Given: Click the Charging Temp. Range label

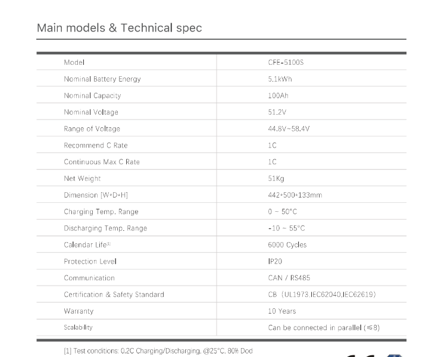Looking at the screenshot, I should click(x=101, y=212).
